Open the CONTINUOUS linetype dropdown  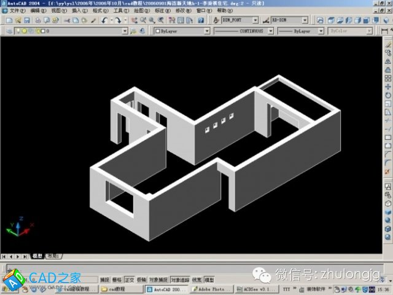(271, 31)
